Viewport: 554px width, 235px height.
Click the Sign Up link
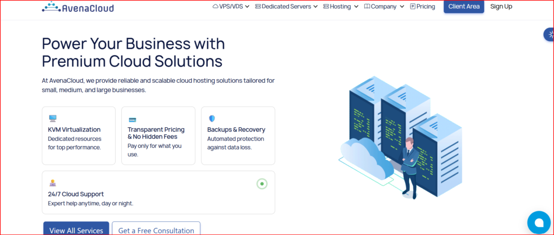pos(501,6)
